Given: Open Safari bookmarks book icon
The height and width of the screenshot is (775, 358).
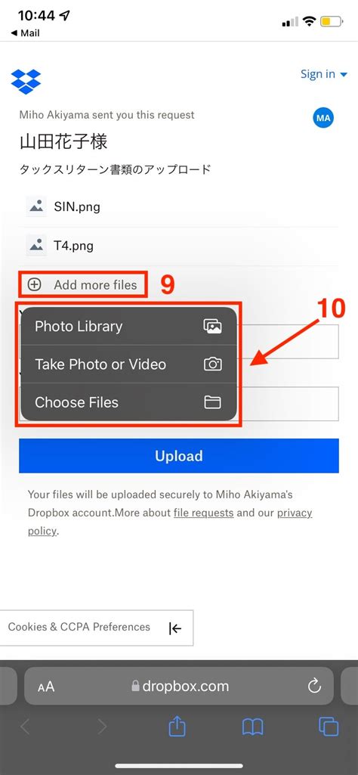Looking at the screenshot, I should pyautogui.click(x=253, y=727).
